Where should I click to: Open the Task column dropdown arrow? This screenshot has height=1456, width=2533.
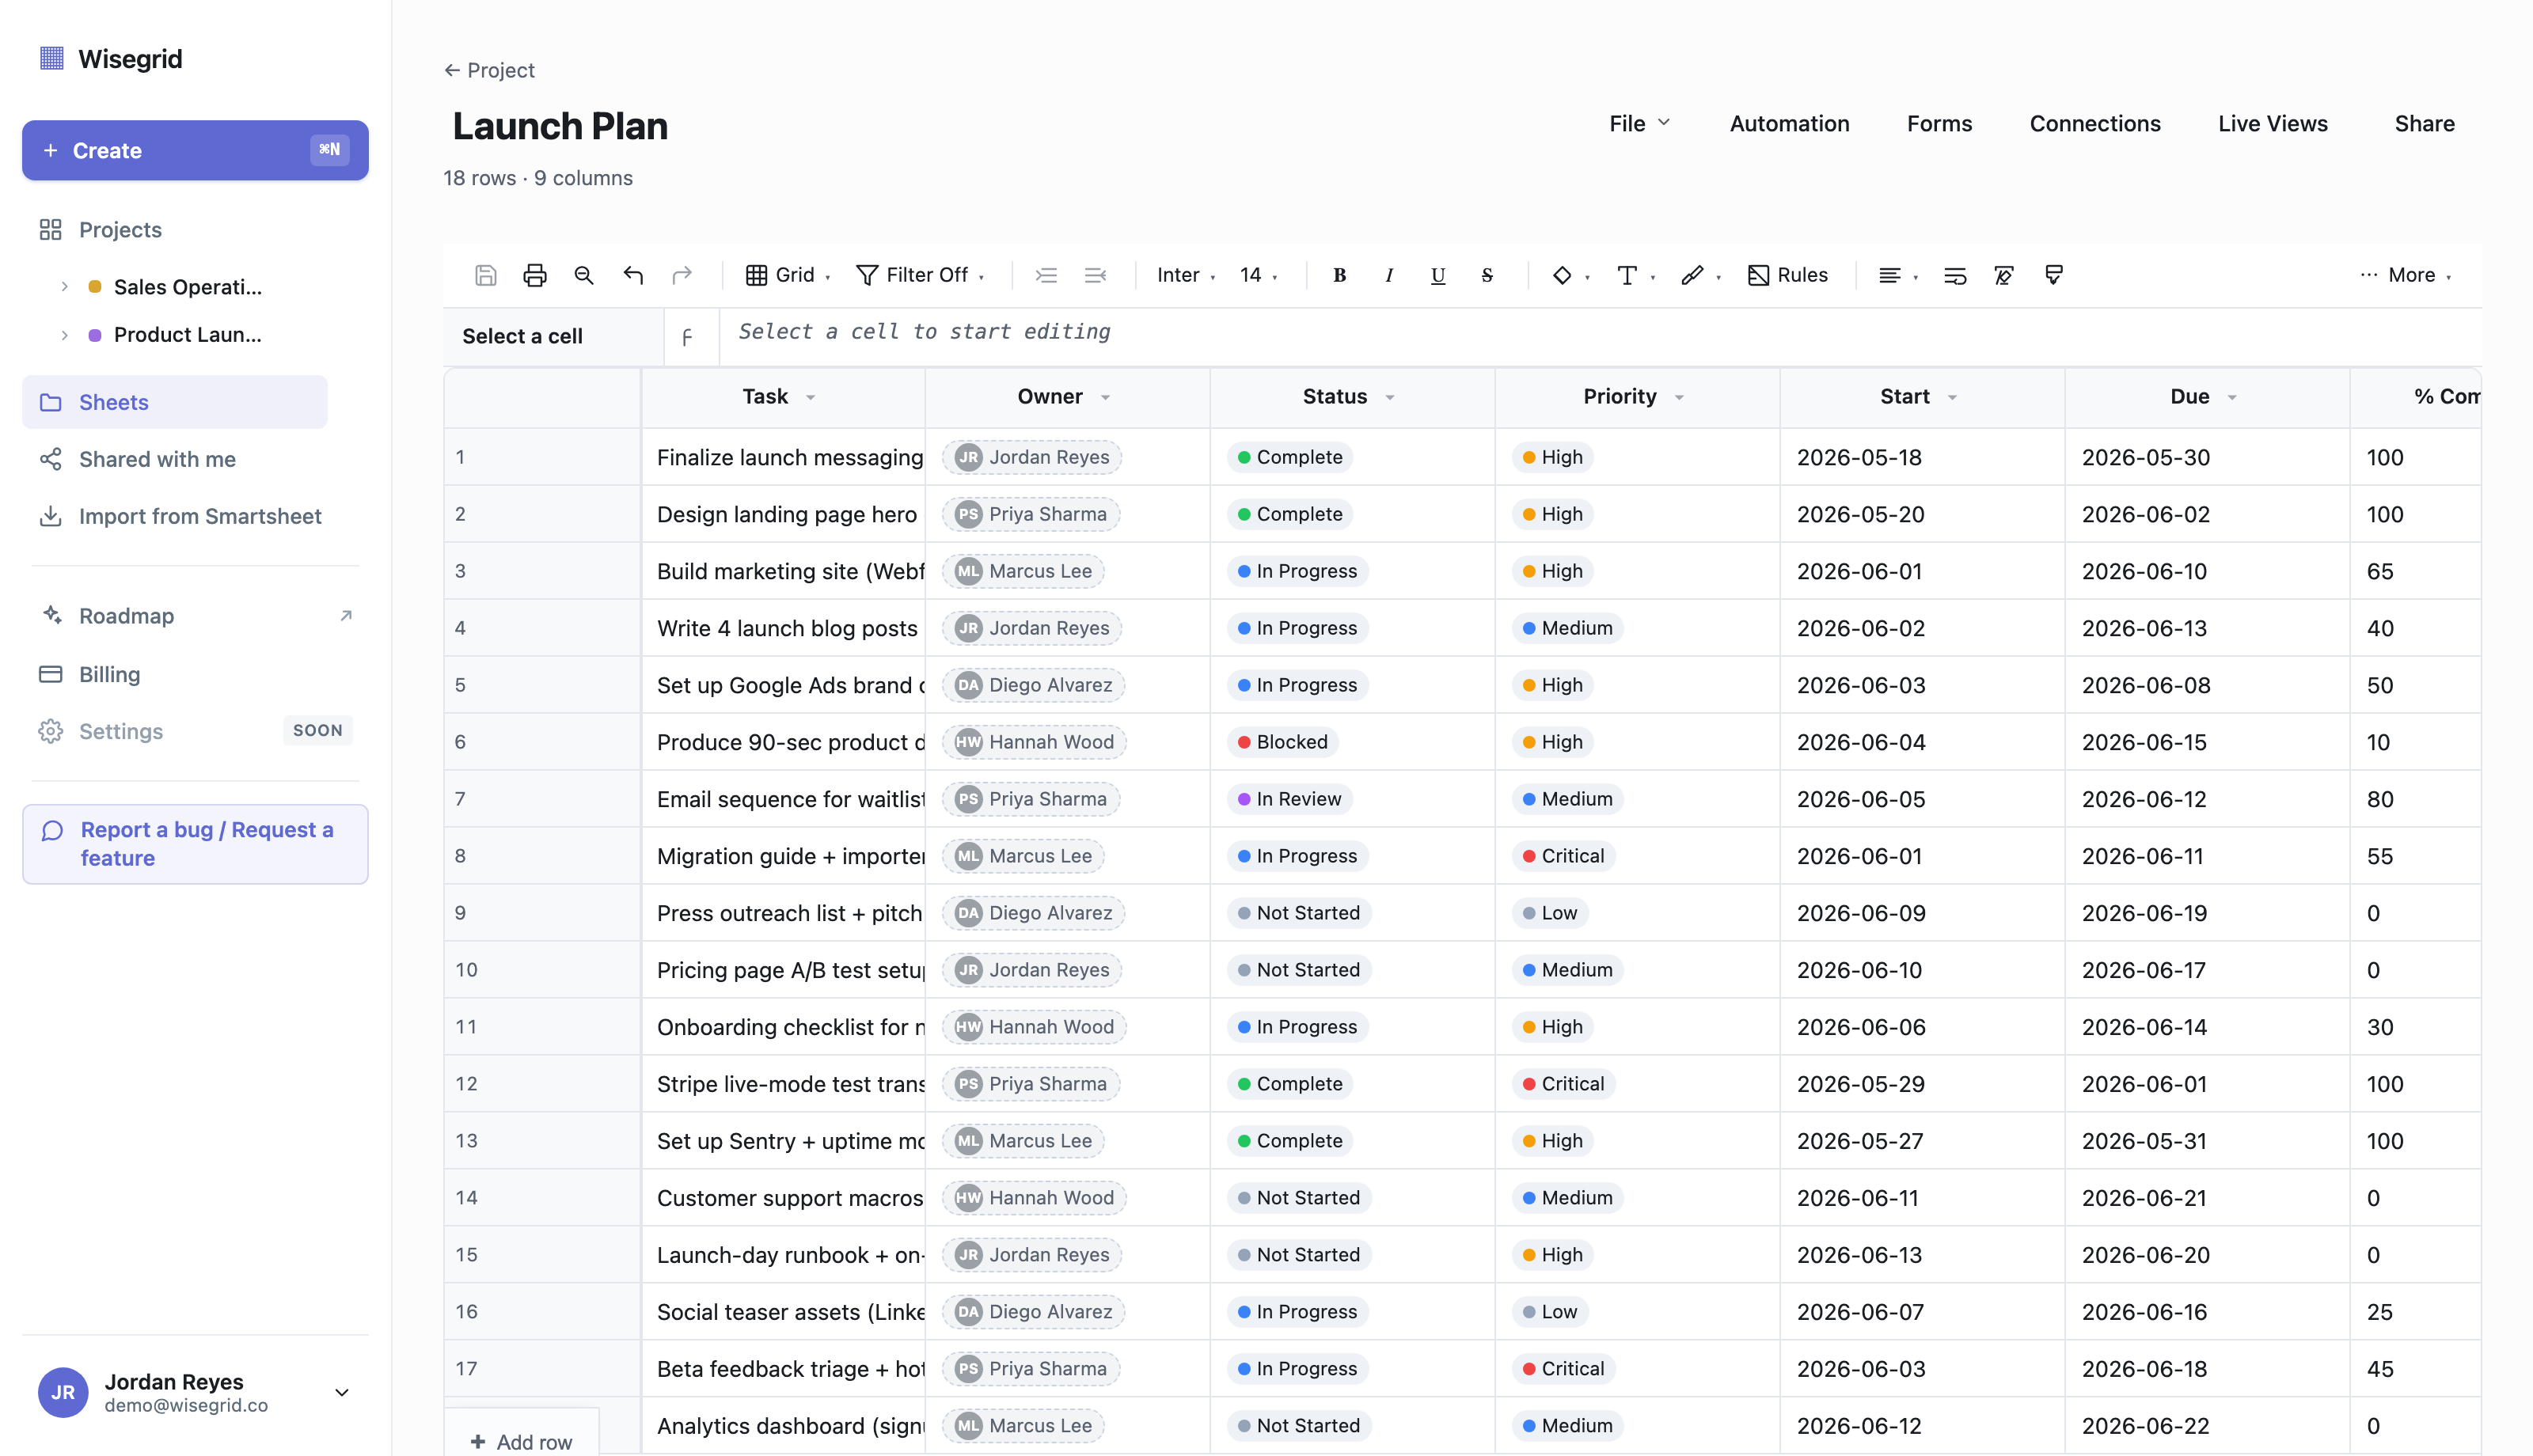click(x=810, y=397)
